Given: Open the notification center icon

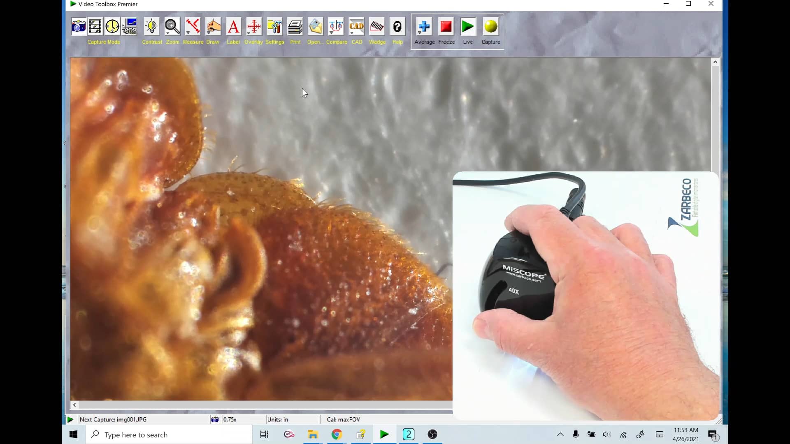Looking at the screenshot, I should tap(713, 435).
